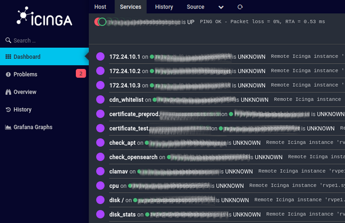This screenshot has width=345, height=223.
Task: Click purple UNKNOWN ball for 172.24.10.2
Action: pyautogui.click(x=100, y=71)
